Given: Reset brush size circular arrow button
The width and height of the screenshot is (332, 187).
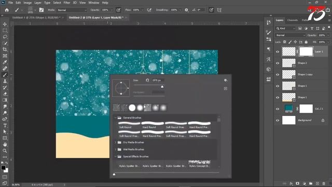Looking at the screenshot, I should coord(147,80).
